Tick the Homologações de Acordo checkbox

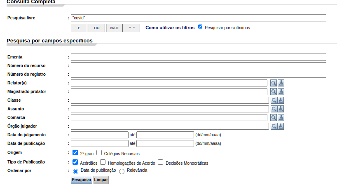[x=103, y=162]
